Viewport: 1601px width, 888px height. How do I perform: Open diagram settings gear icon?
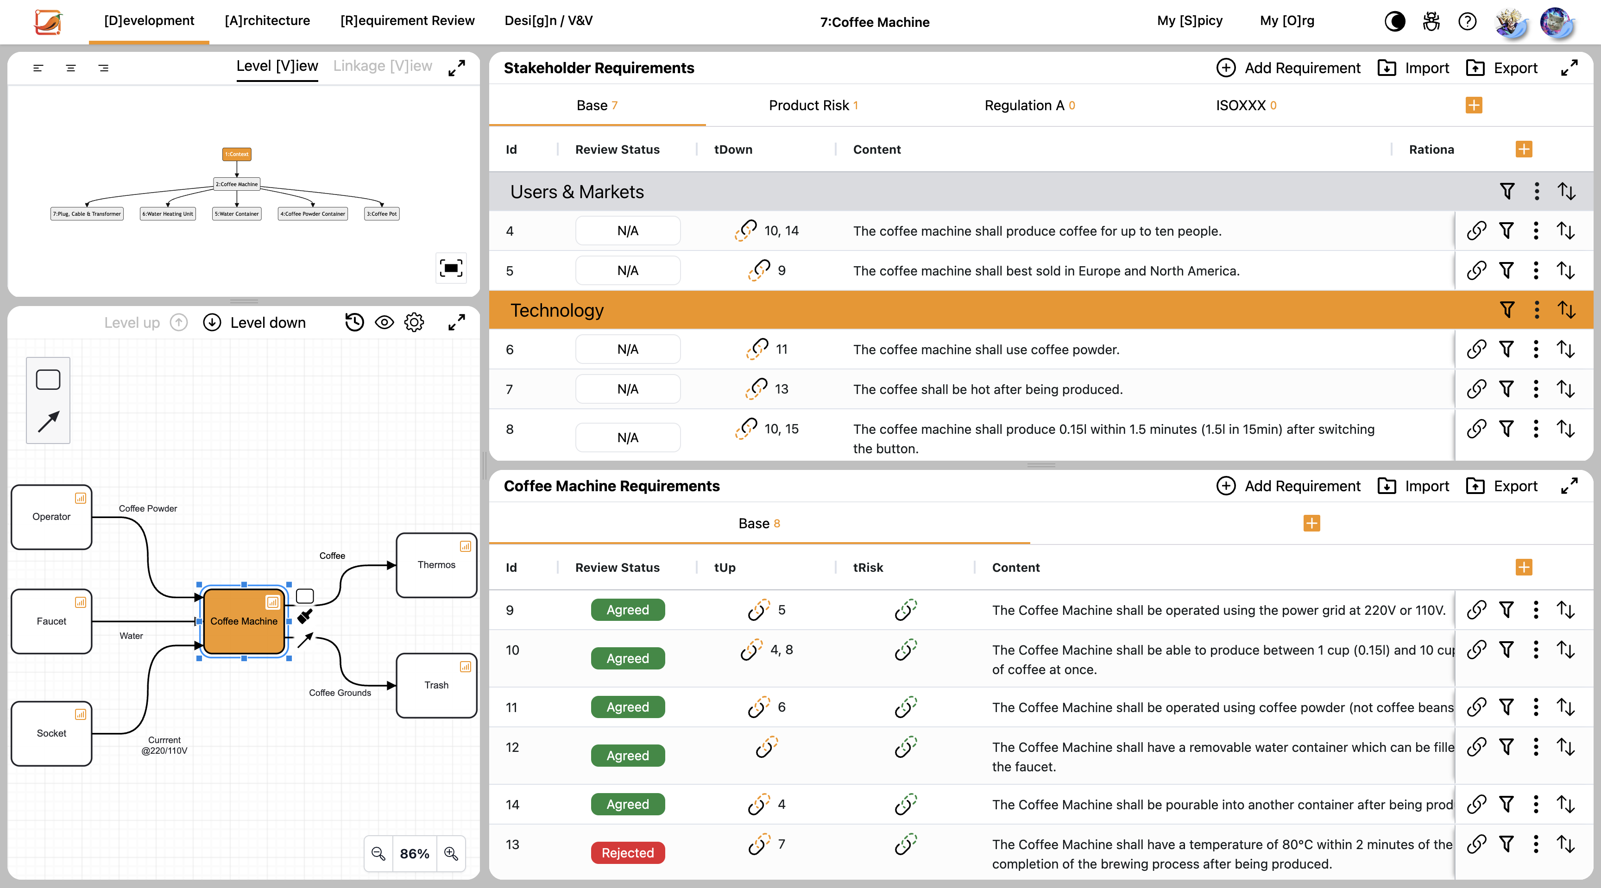(414, 322)
